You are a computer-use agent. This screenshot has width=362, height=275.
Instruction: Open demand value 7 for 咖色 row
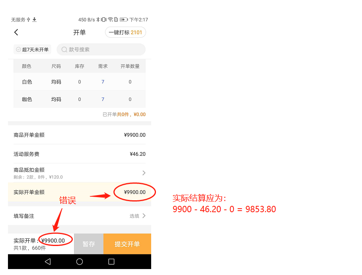point(103,99)
